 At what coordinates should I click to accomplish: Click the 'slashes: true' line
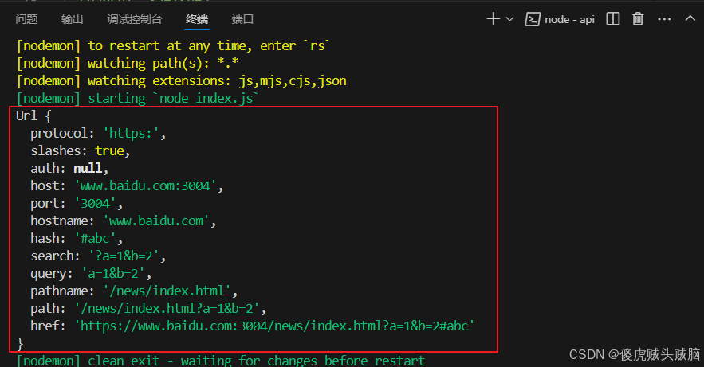(x=81, y=151)
